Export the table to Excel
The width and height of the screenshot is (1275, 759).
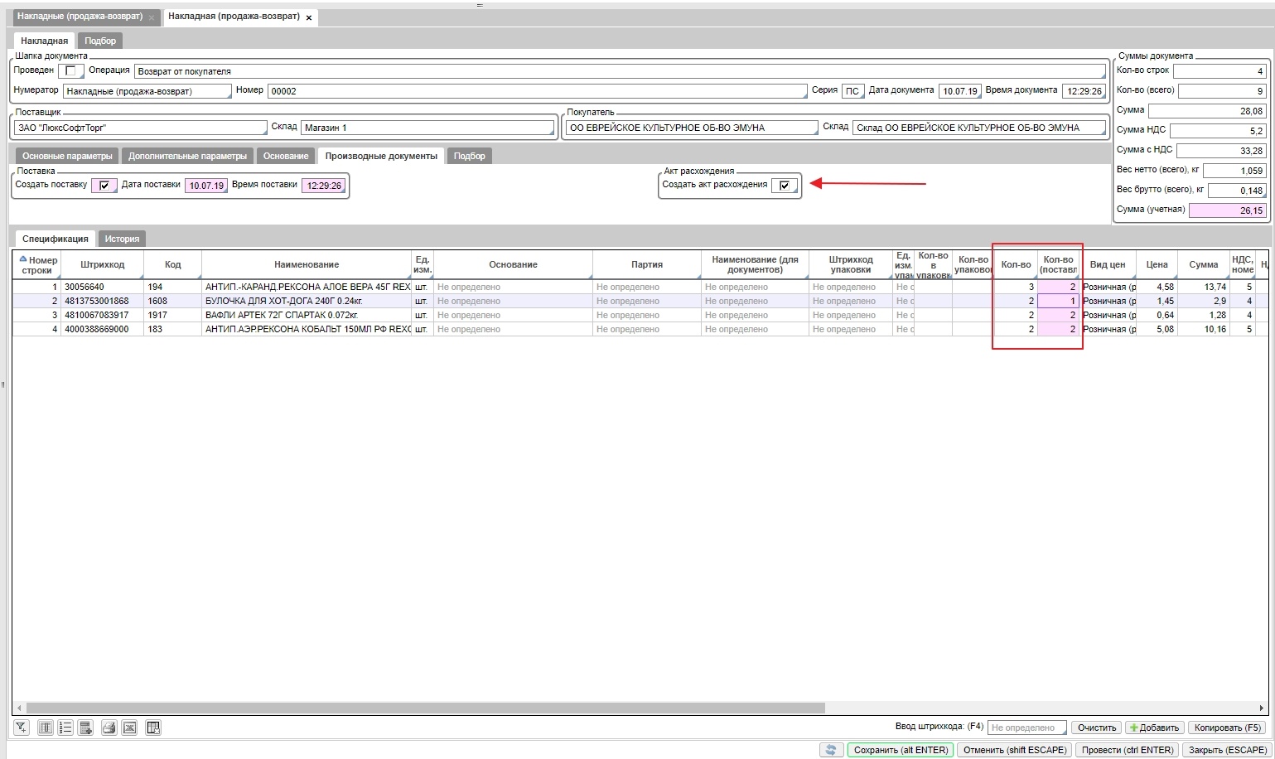coord(129,728)
